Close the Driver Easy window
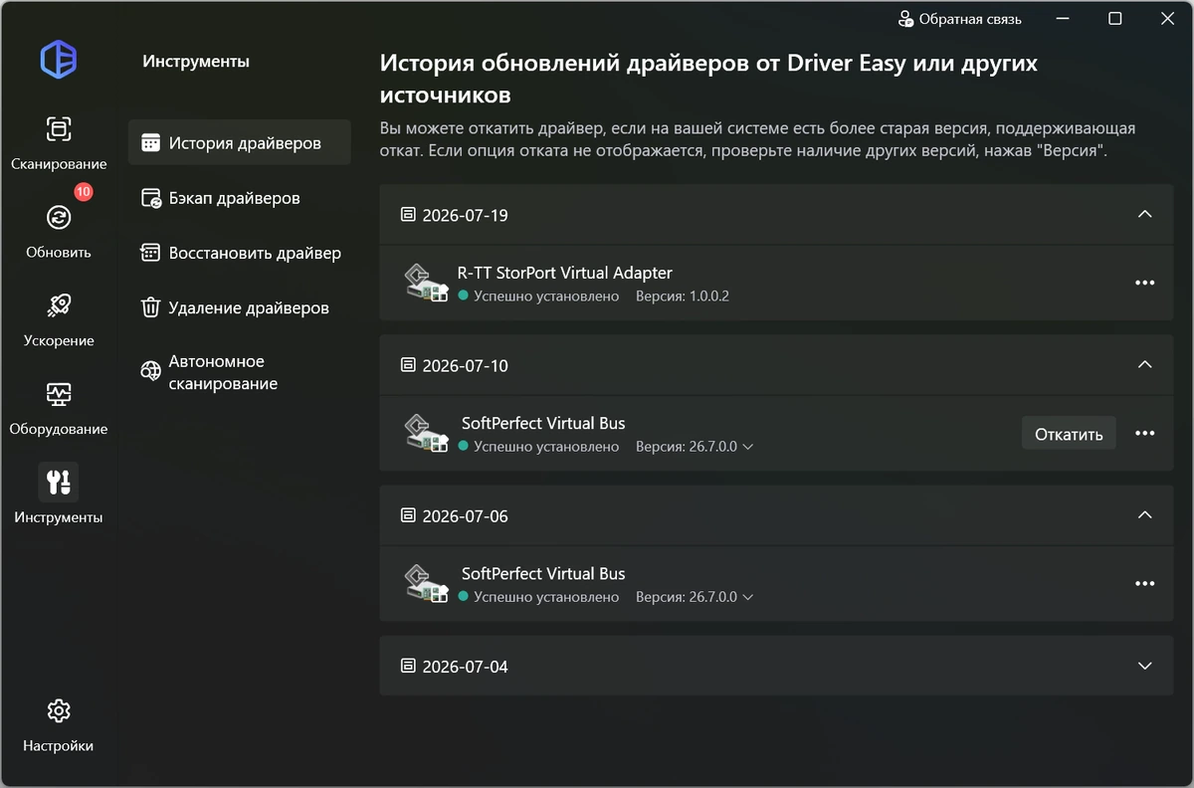1194x788 pixels. coord(1169,19)
